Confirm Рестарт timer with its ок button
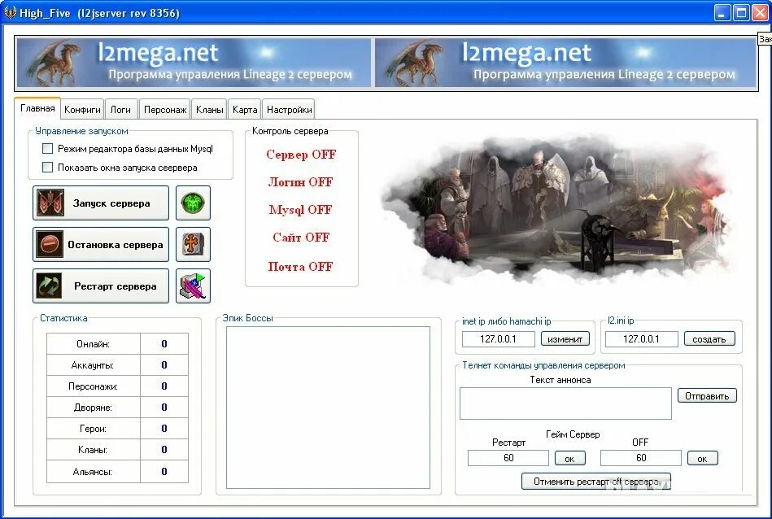Screen dimensions: 772x519 (570, 459)
